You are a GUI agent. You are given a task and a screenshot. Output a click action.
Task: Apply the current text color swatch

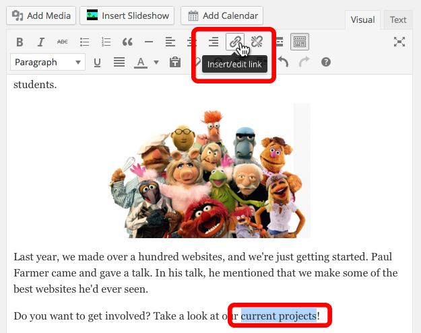point(140,63)
